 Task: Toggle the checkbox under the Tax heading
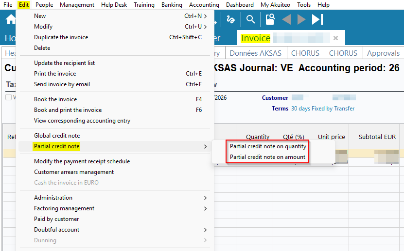(8, 97)
